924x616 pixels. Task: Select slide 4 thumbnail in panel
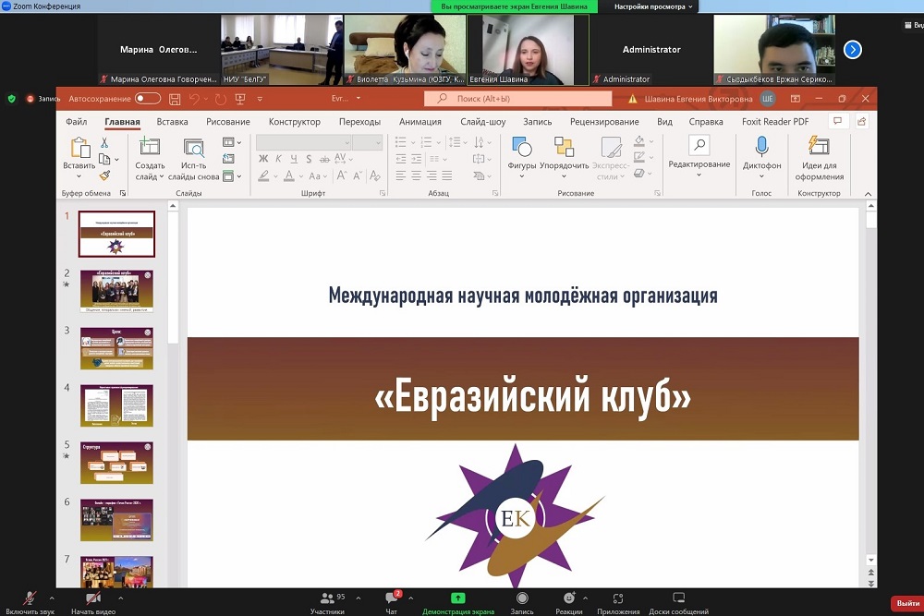point(116,405)
